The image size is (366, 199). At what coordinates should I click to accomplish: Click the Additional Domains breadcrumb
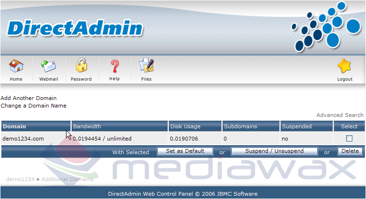[67, 179]
